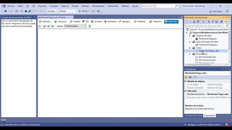Click the save all files icon

(x=30, y=11)
